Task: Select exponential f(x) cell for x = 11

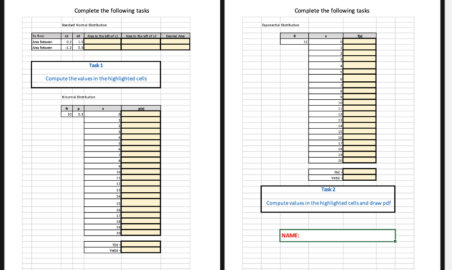Action: pos(360,108)
